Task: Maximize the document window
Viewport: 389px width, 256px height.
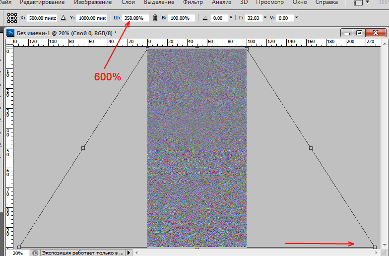Action: (359, 33)
